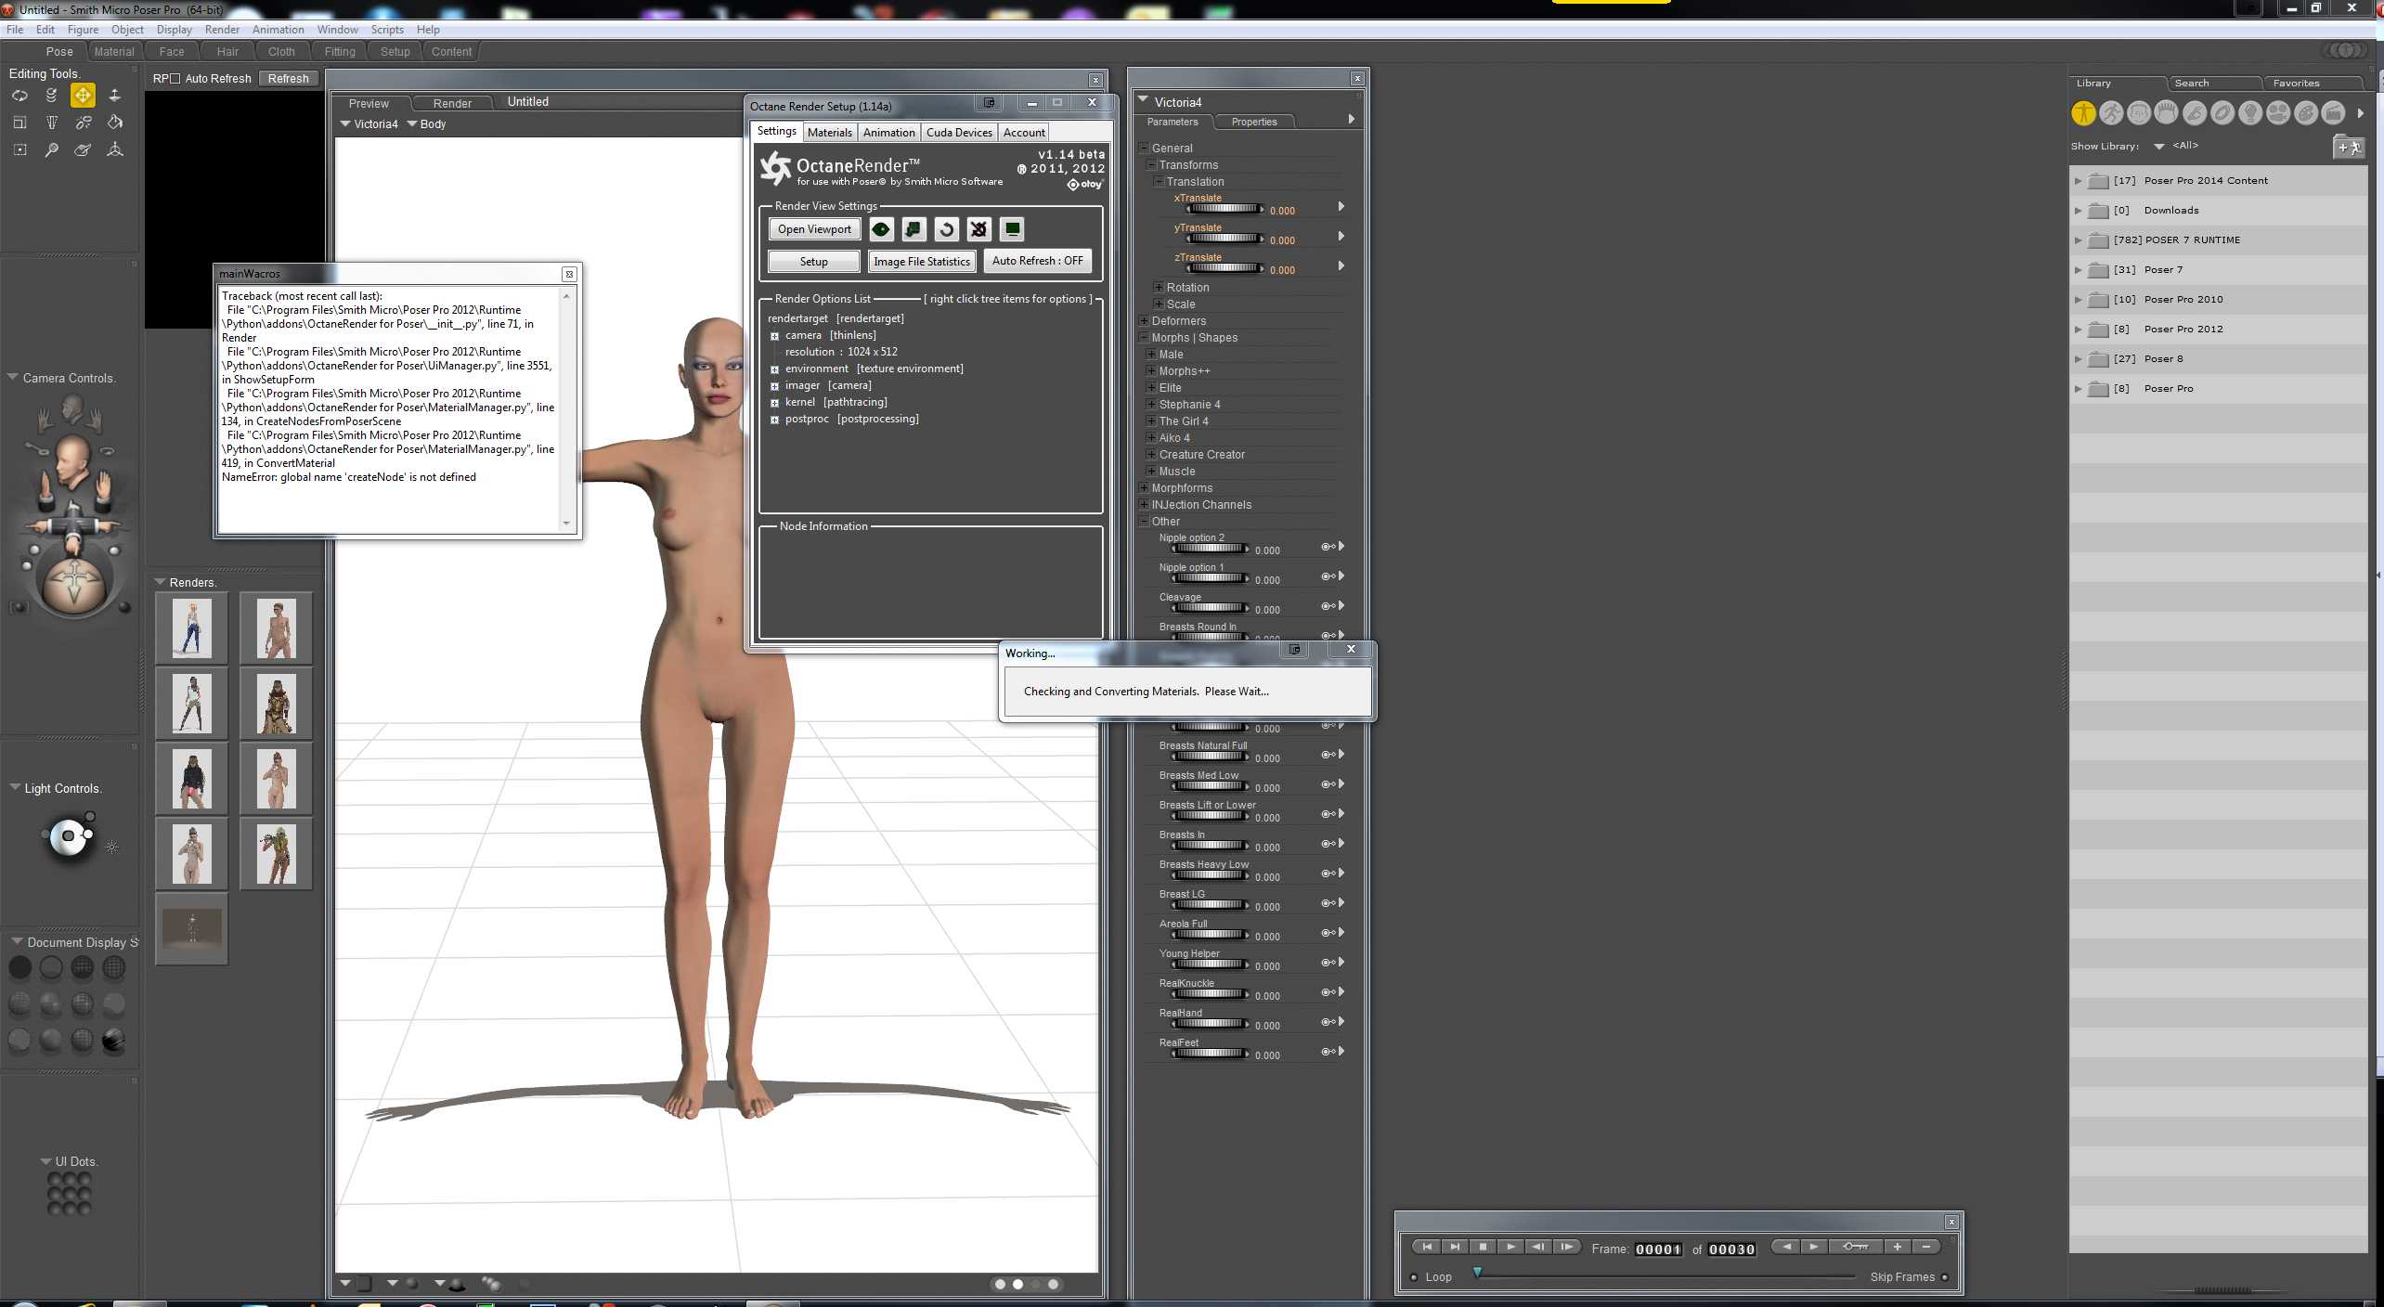
Task: Click the xTranslate dial slider
Action: (x=1224, y=209)
